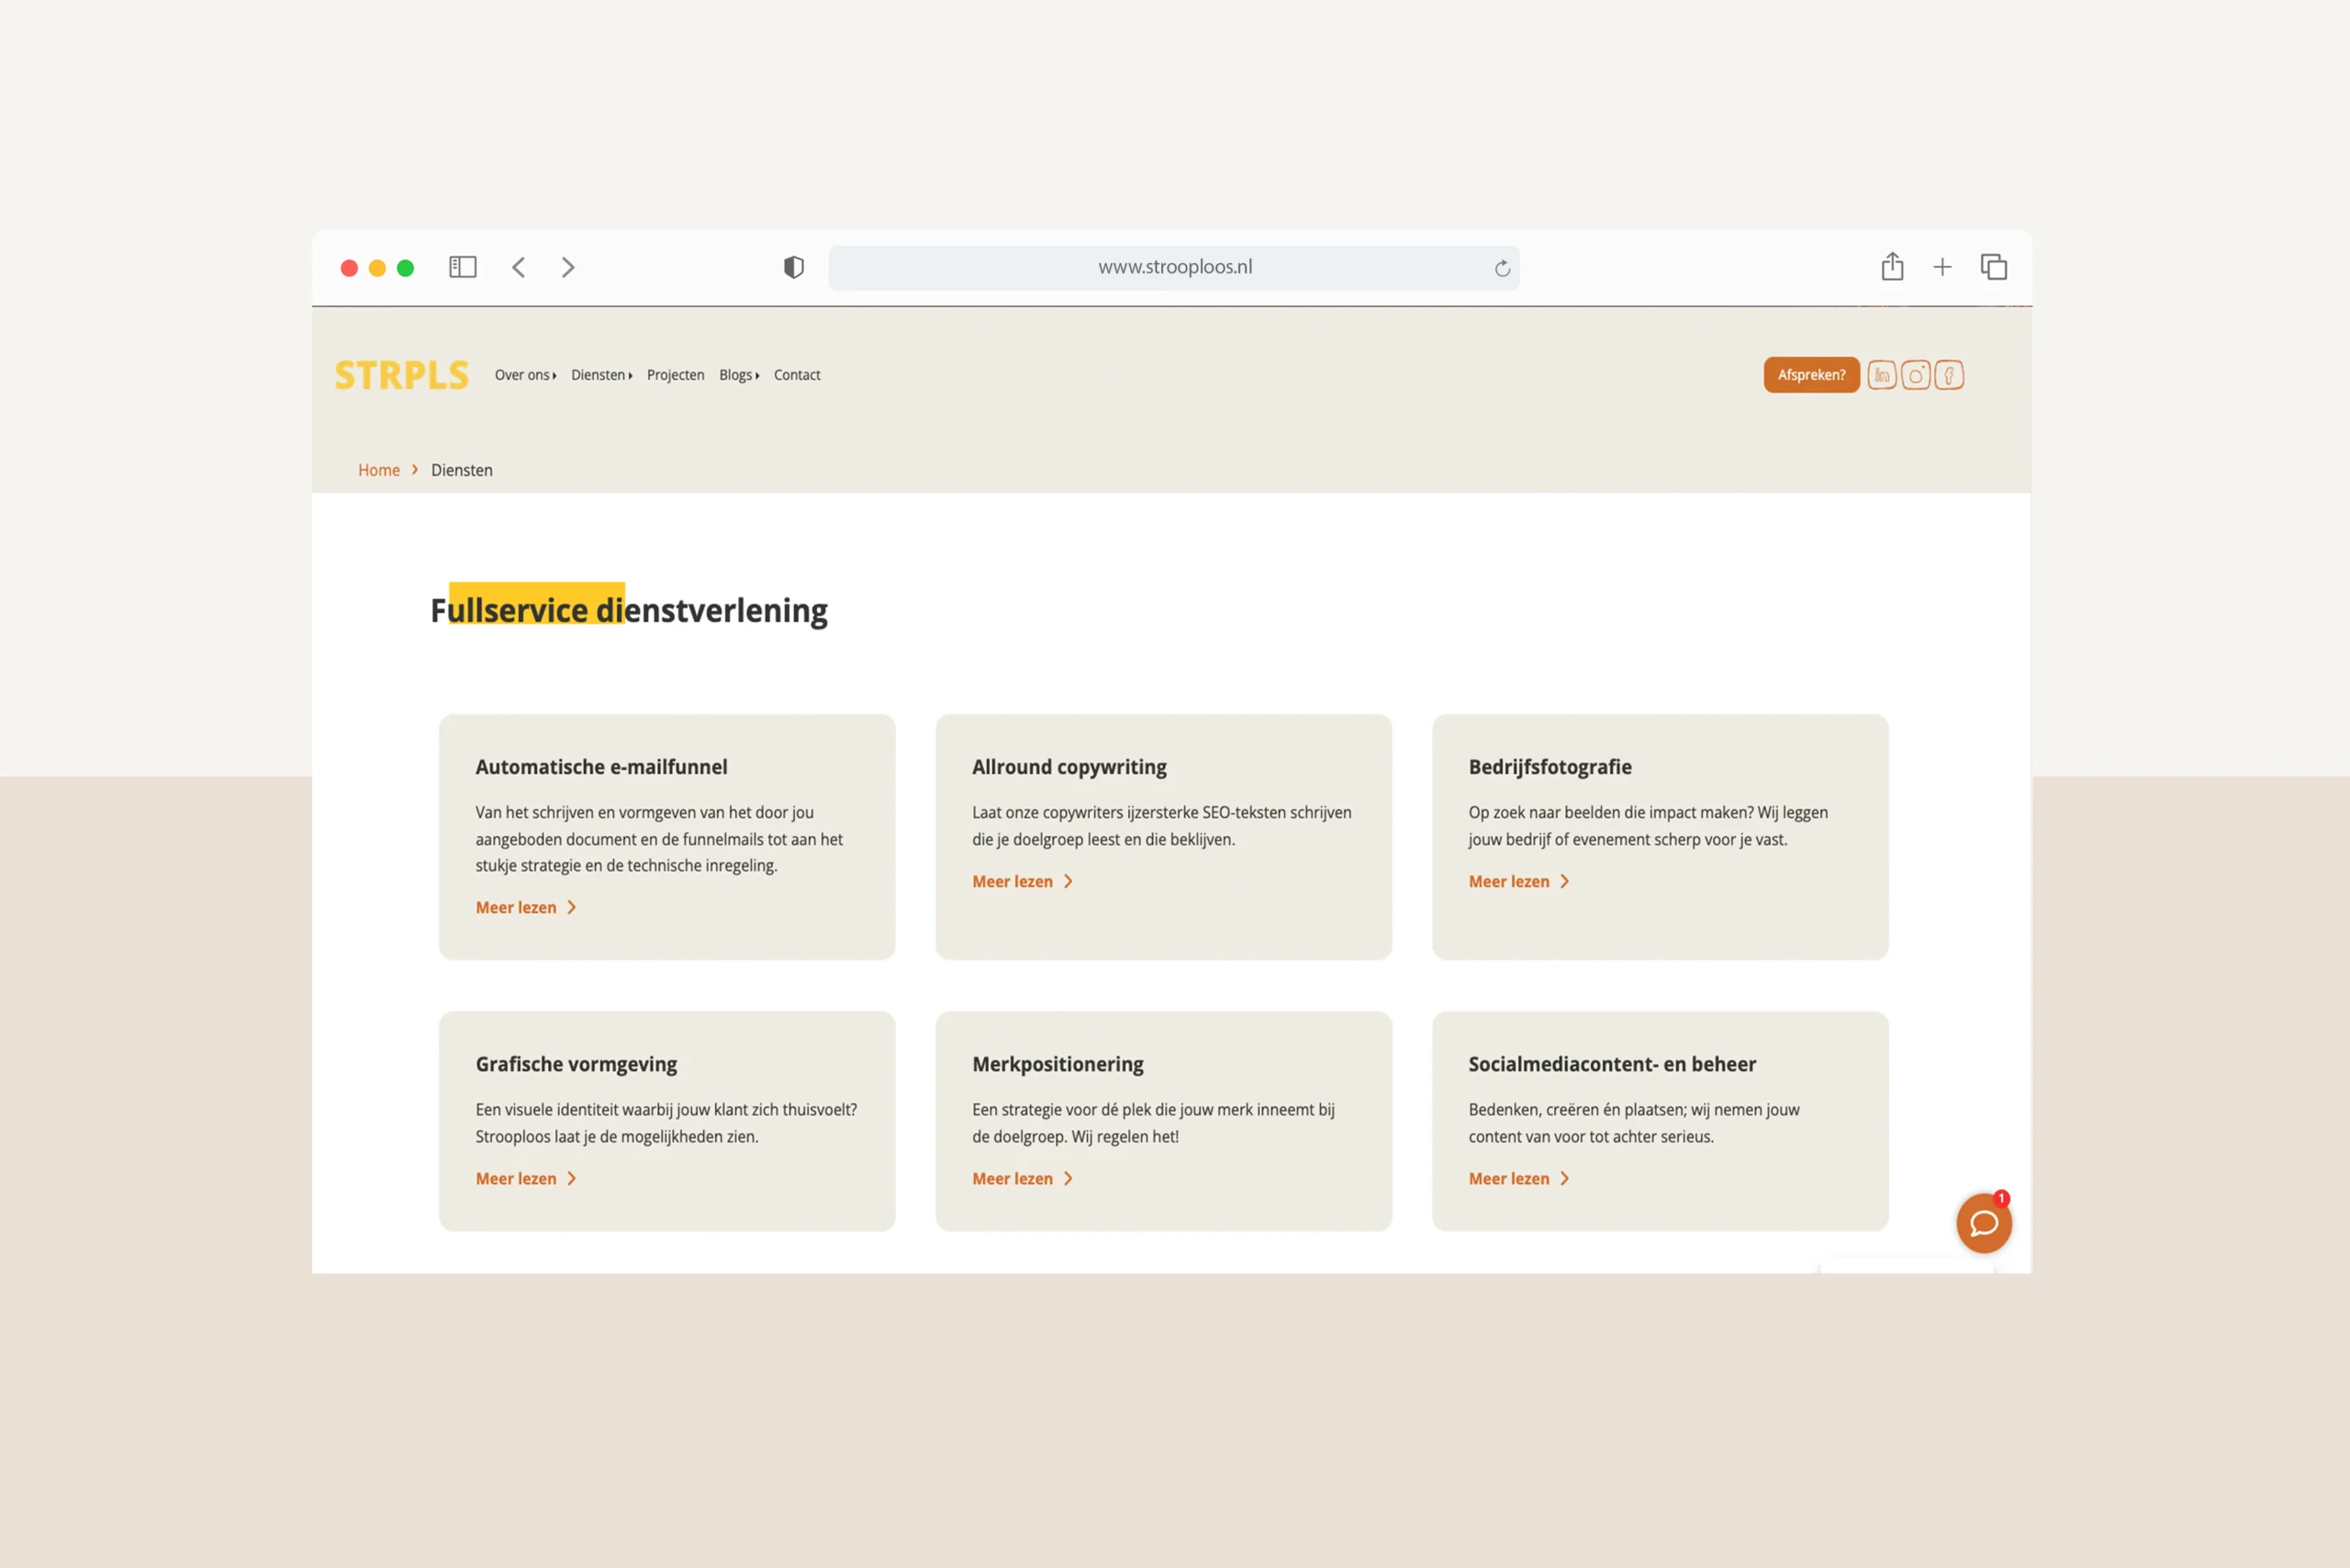Open the Contact menu item
The width and height of the screenshot is (2350, 1568).
point(797,375)
